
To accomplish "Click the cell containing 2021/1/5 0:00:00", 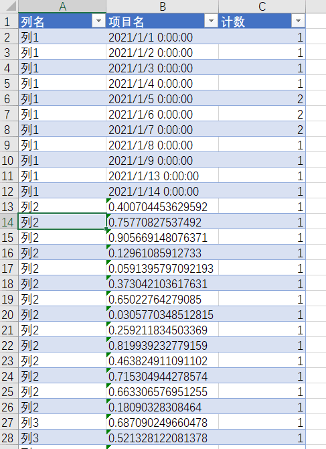I will point(162,99).
